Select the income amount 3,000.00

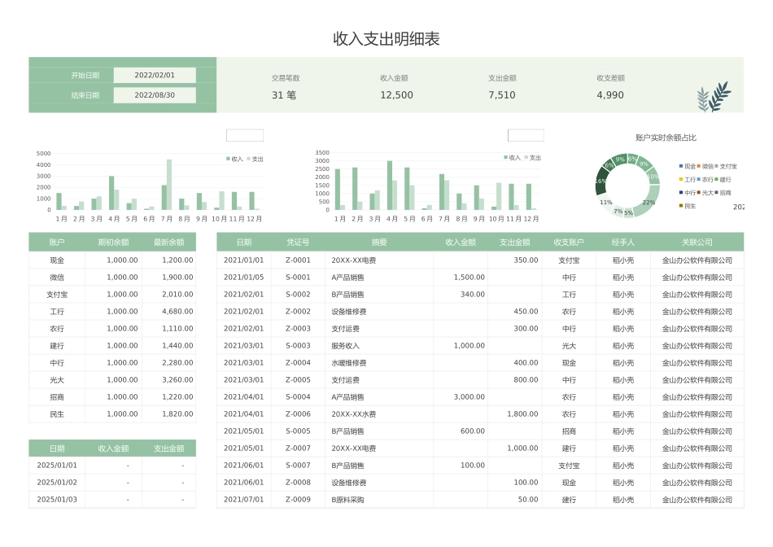coord(461,397)
